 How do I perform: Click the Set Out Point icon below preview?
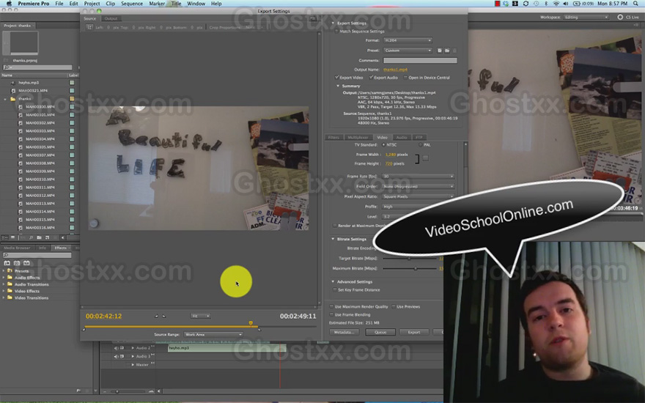[163, 317]
